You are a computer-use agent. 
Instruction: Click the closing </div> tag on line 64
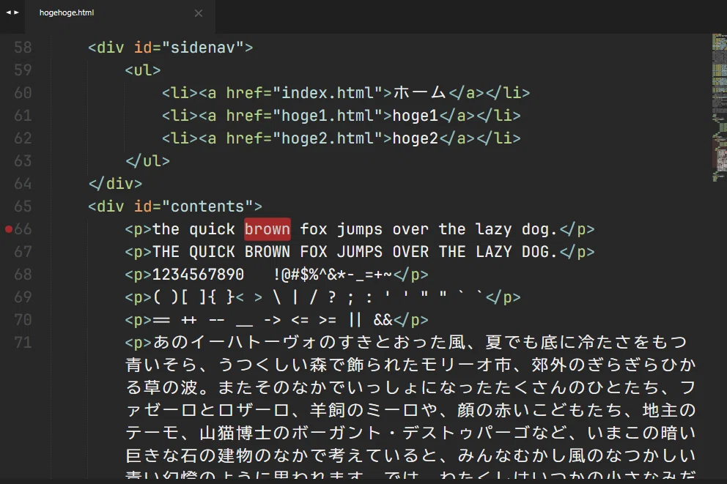(x=115, y=183)
